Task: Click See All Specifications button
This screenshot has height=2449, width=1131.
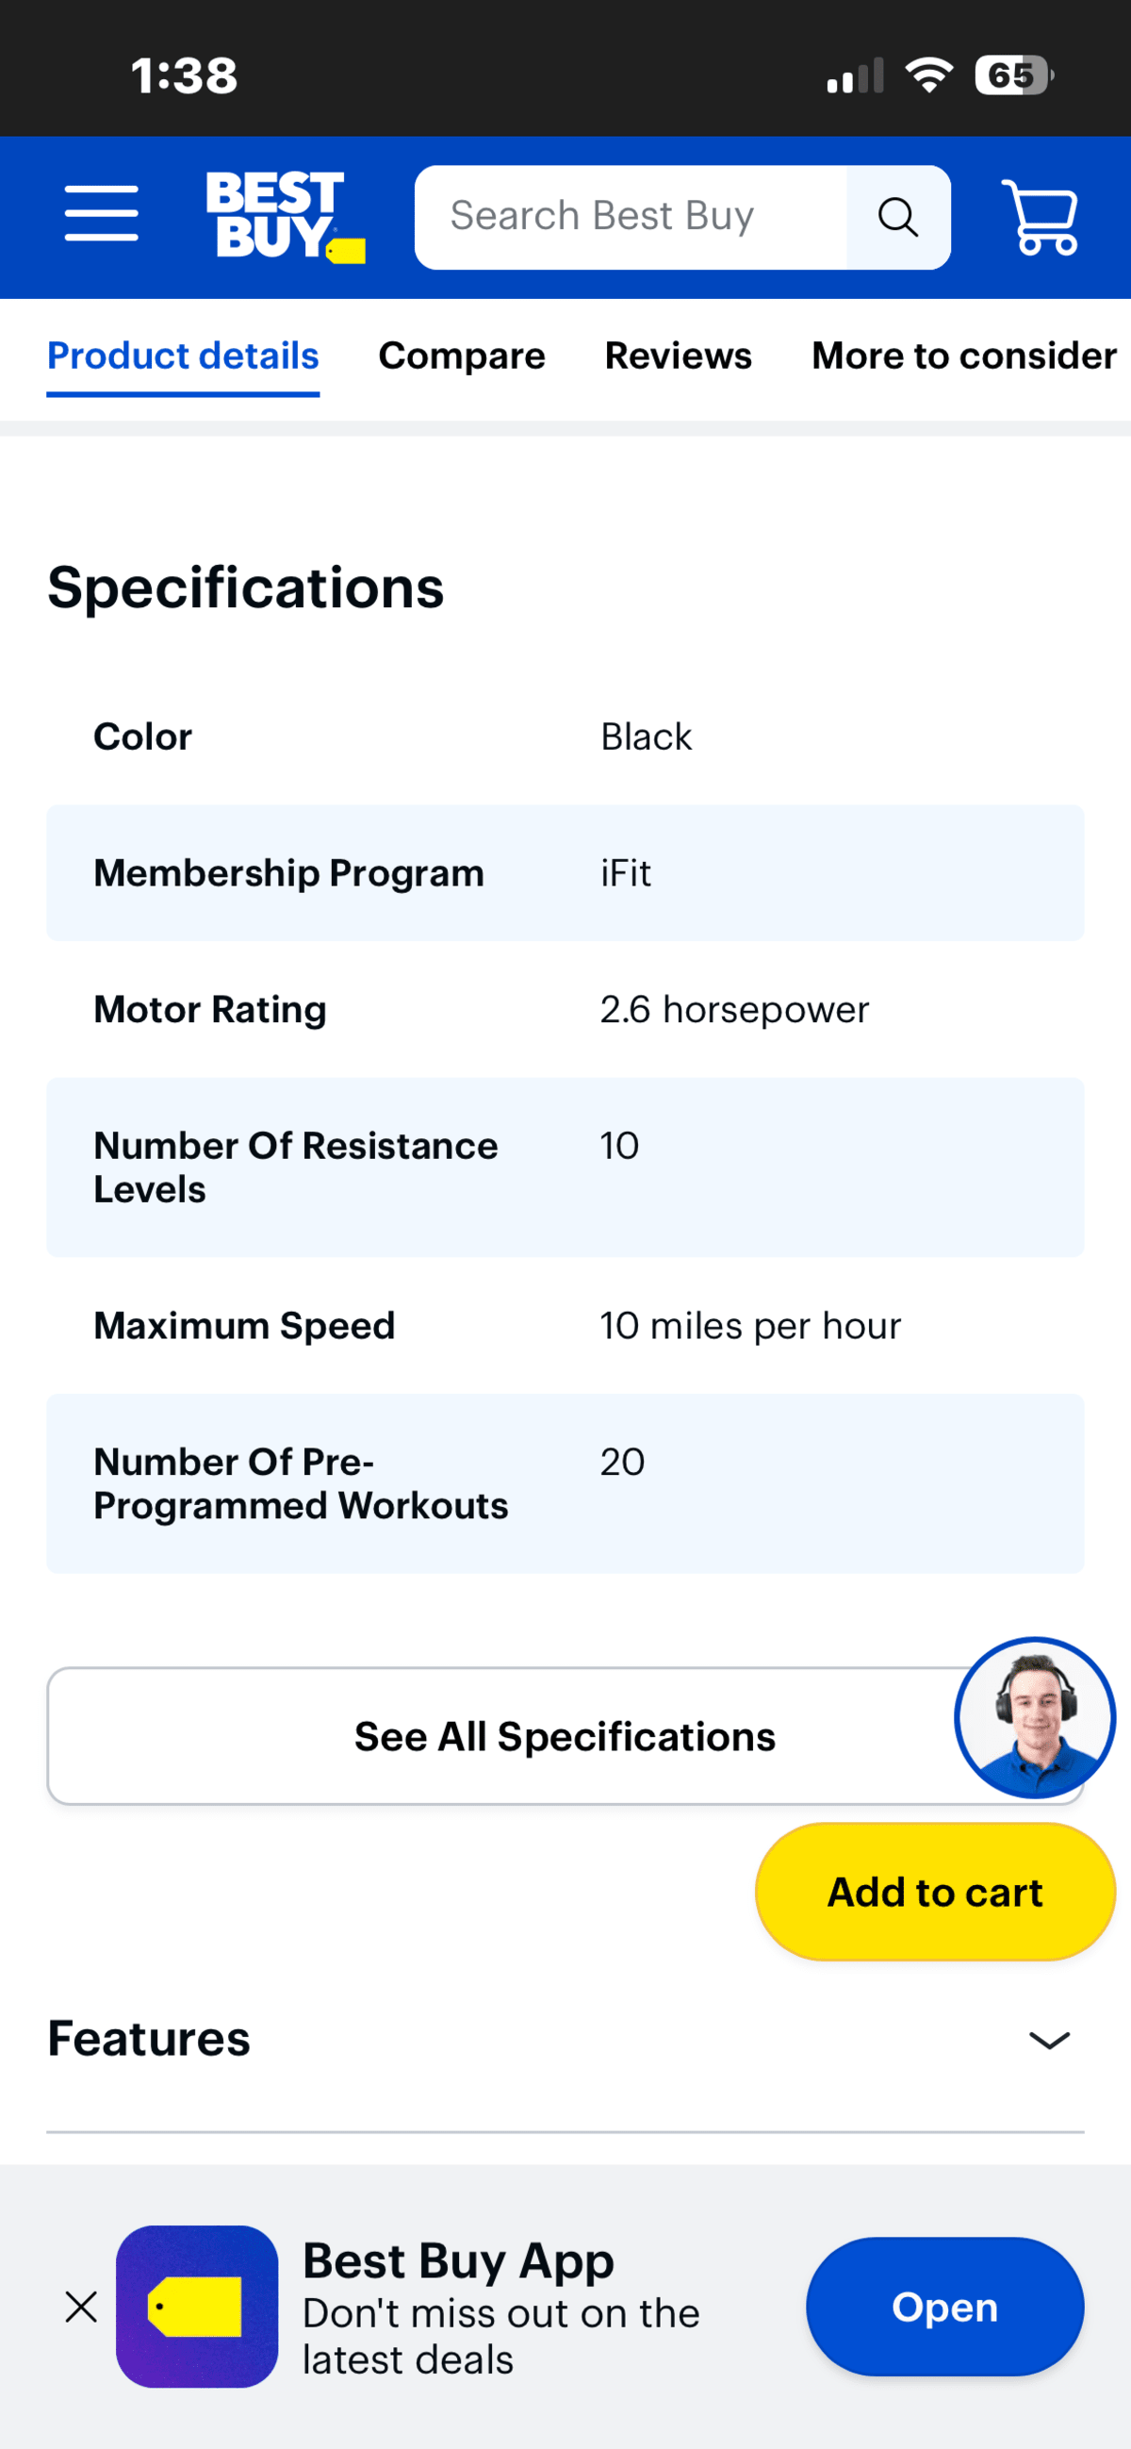Action: point(565,1736)
